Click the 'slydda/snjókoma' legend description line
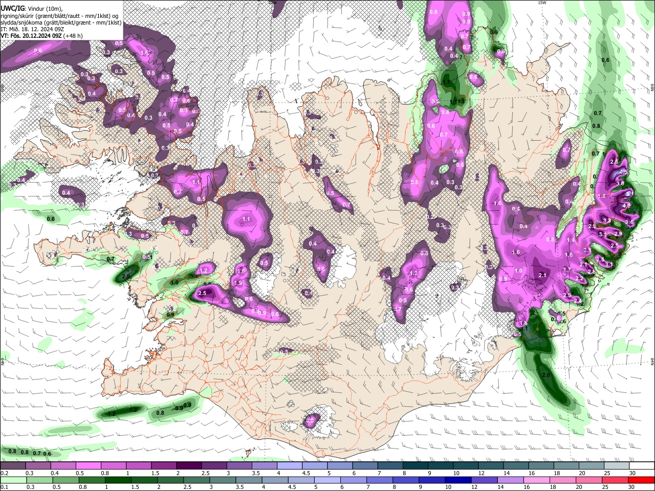655x491 pixels. [x=61, y=23]
